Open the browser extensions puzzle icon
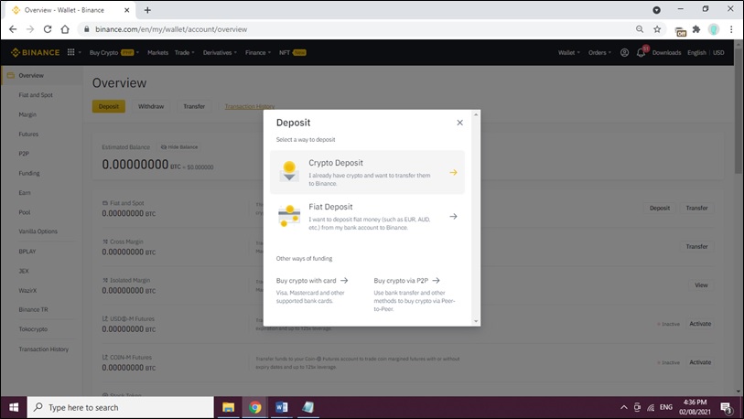Image resolution: width=744 pixels, height=419 pixels. pos(696,29)
